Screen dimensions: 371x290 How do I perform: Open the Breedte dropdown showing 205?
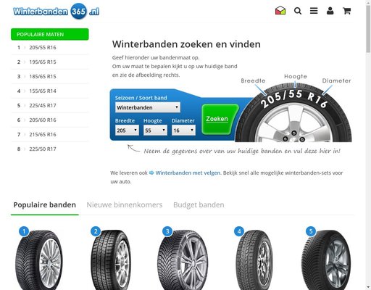(x=127, y=130)
